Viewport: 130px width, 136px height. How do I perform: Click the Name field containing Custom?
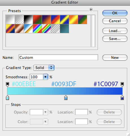point(58,58)
